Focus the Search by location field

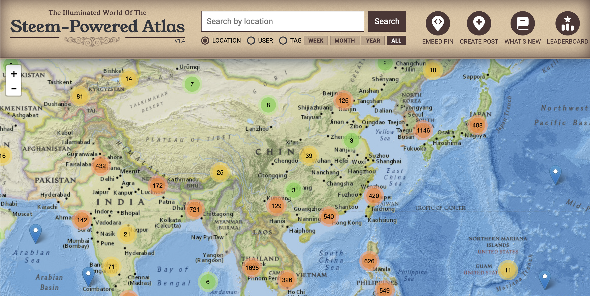282,21
